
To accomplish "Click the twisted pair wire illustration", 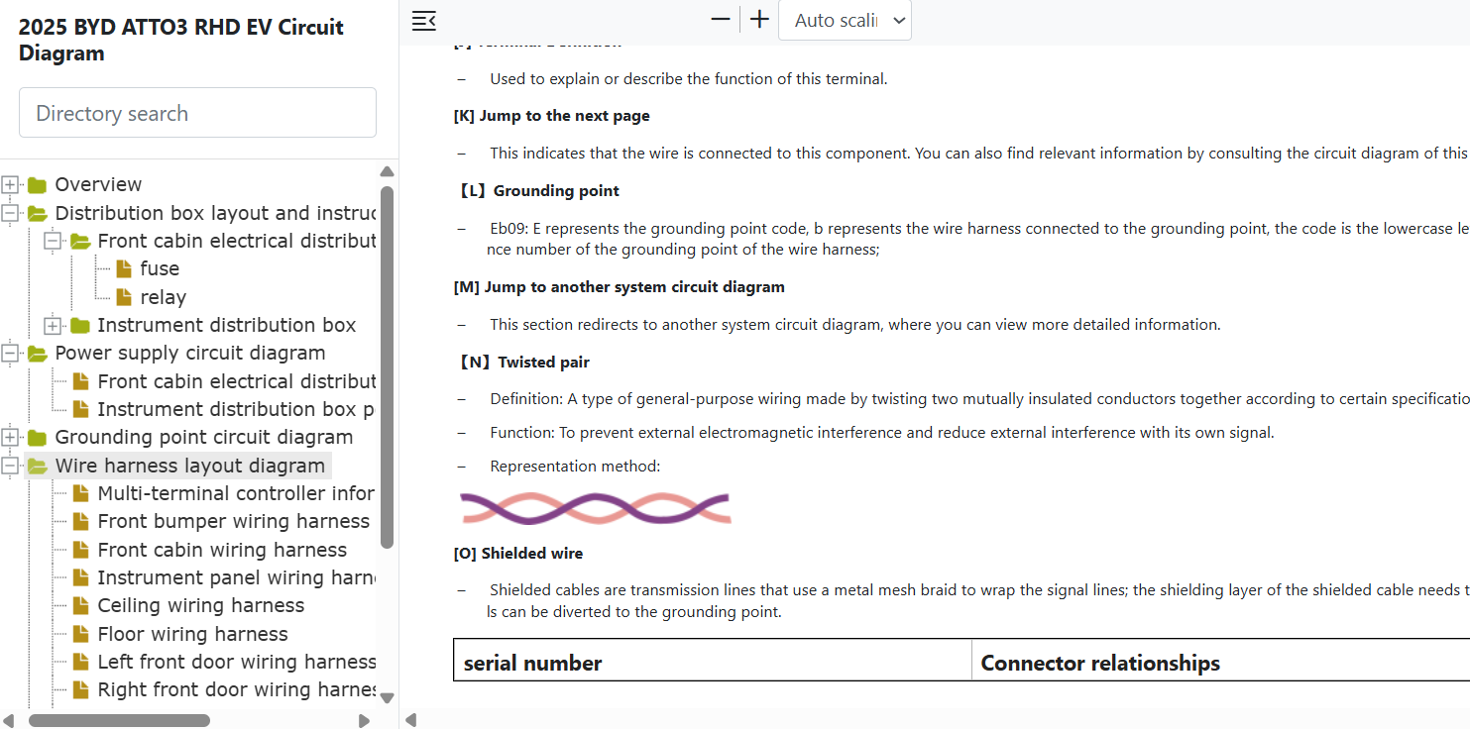I will [596, 508].
